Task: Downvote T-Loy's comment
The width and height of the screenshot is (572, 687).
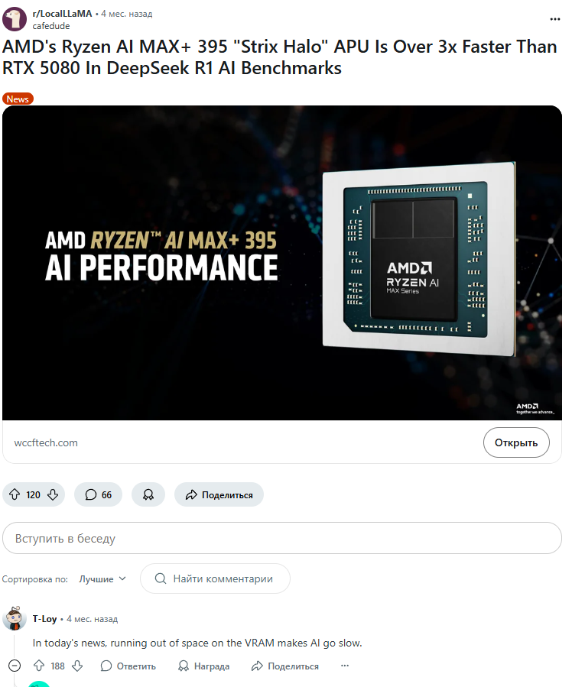Action: click(x=77, y=666)
